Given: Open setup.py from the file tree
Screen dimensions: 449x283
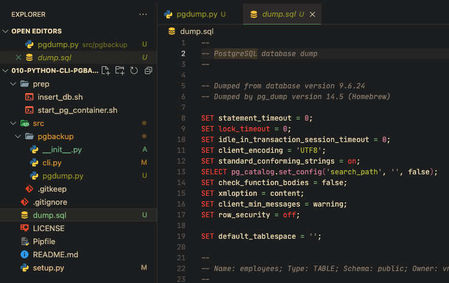Looking at the screenshot, I should click(48, 267).
